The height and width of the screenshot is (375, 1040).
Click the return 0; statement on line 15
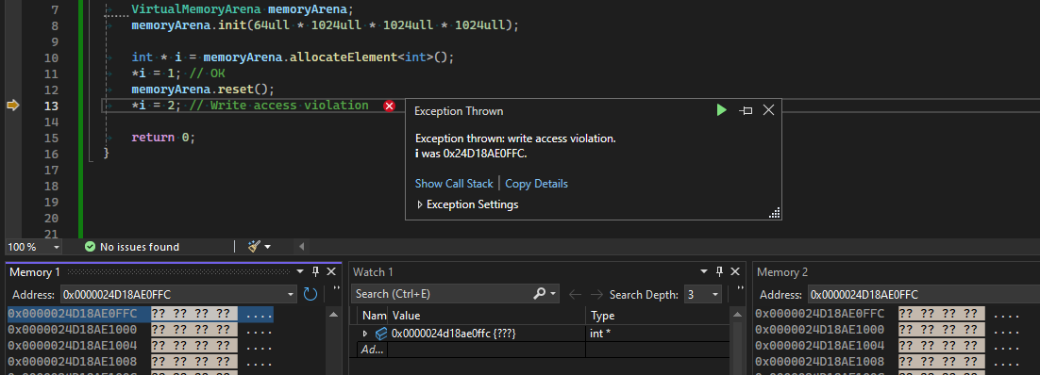[163, 138]
